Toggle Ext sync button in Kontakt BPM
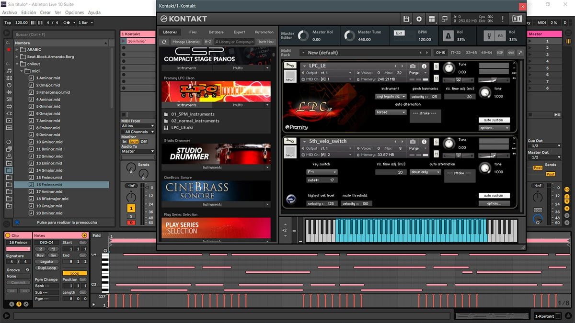Screen dimensions: 575x323 pyautogui.click(x=399, y=33)
